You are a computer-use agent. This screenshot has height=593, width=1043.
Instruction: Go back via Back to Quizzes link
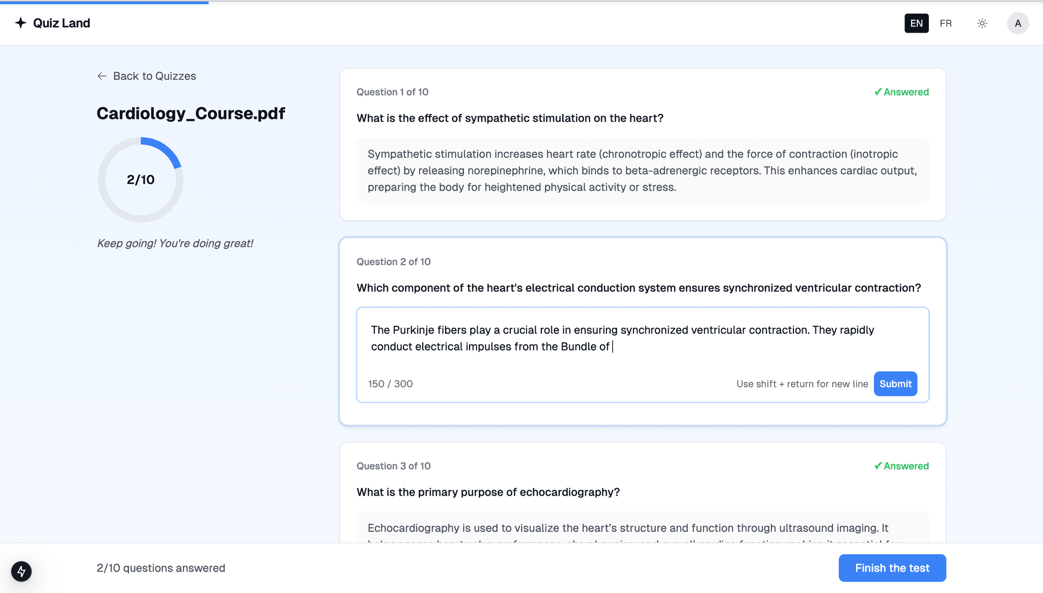[154, 76]
